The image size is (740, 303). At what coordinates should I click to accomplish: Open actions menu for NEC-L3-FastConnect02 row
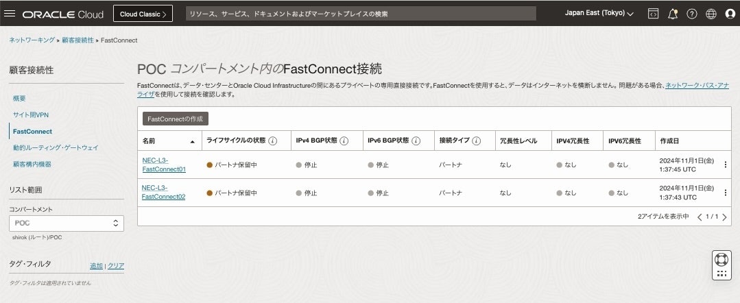726,193
